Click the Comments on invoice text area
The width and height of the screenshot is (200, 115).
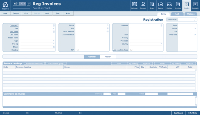pos(99,101)
